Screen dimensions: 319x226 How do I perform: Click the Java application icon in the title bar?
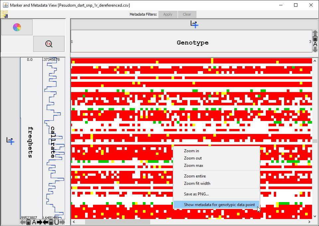6,5
